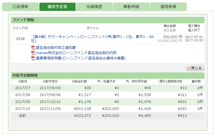Select the 2017/09 distribution row
This screenshot has width=215, height=136.
point(107,102)
